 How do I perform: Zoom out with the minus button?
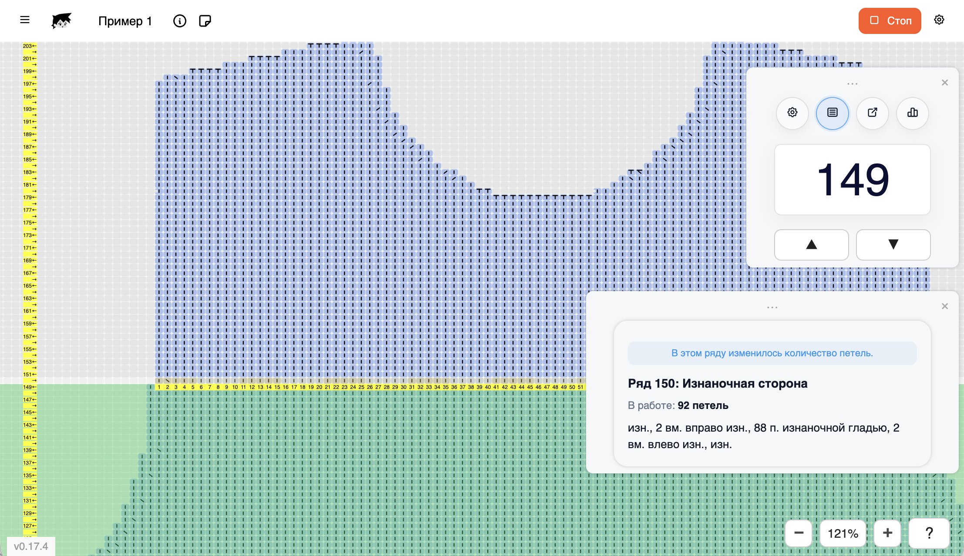[x=799, y=533]
